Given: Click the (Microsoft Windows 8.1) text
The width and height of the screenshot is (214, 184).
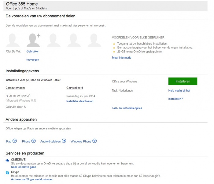Looking at the screenshot, I should click(21, 100).
